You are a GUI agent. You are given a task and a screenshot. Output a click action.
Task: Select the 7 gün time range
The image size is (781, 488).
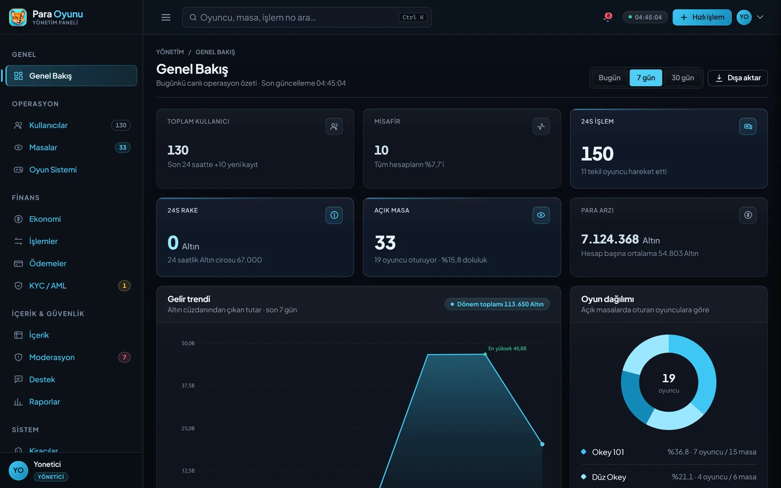click(646, 78)
